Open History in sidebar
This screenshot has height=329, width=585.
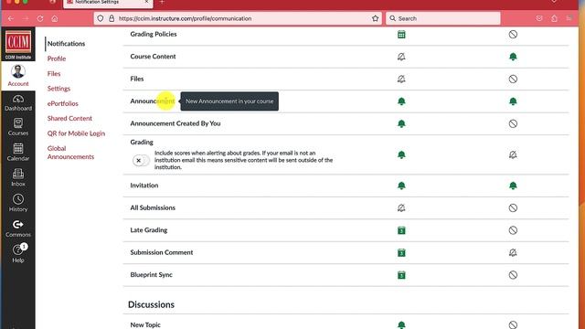[x=18, y=203]
